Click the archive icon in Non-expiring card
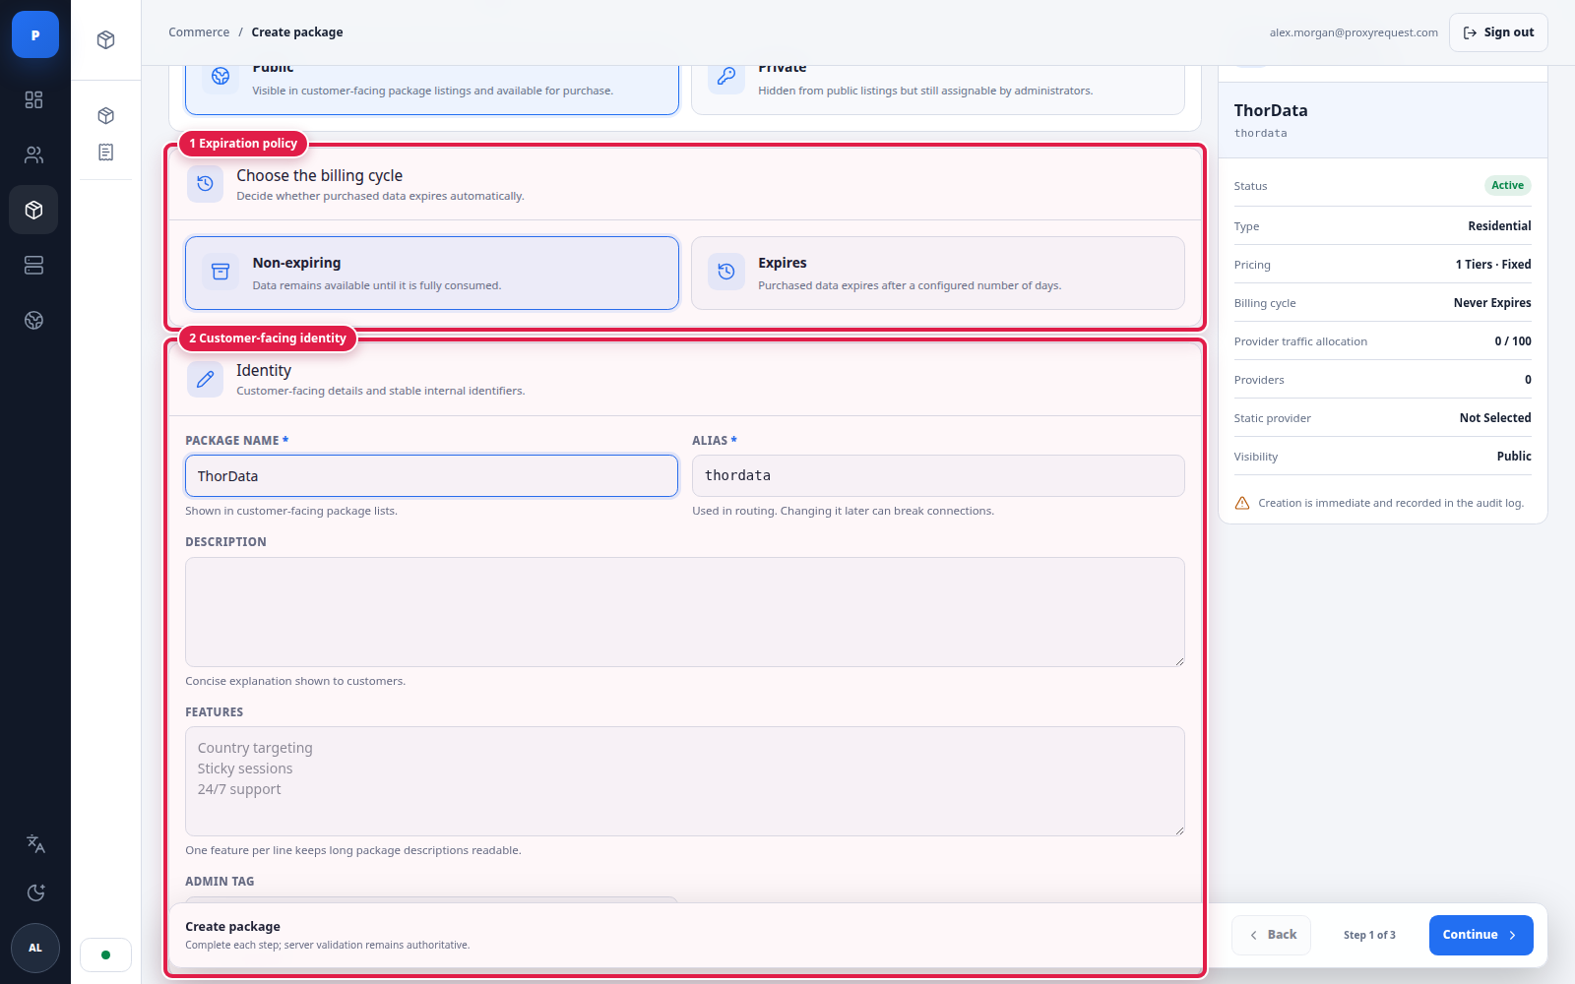 [x=220, y=272]
